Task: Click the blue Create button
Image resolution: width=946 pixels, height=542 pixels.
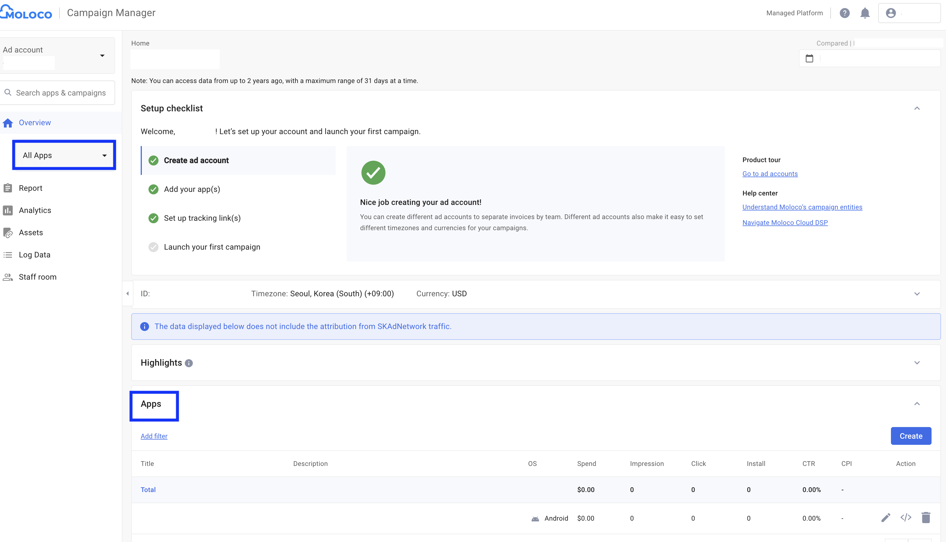Action: click(x=911, y=436)
